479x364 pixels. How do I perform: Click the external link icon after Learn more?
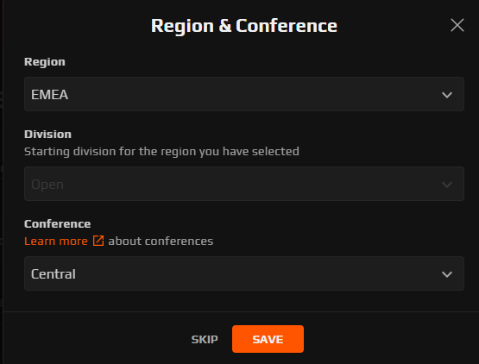tap(98, 241)
